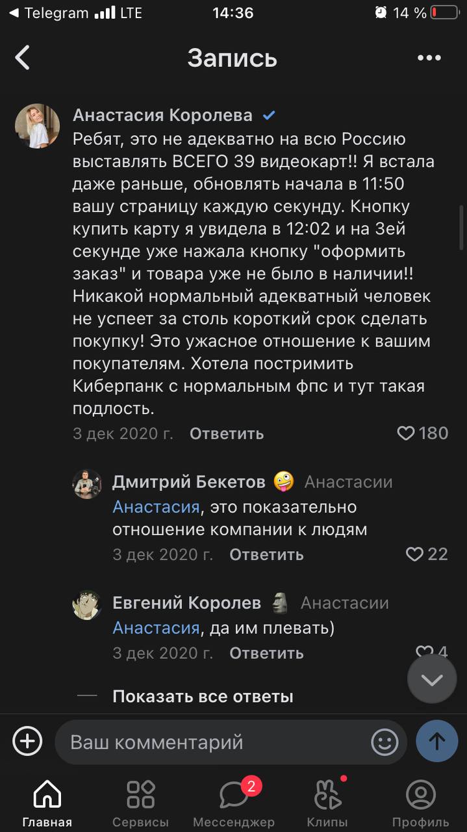Tap the back arrow in the header
This screenshot has width=467, height=832.
(23, 58)
